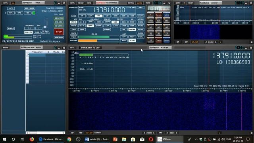Toggle AM mode in RX Control
This screenshot has width=254, height=143.
click(x=82, y=16)
